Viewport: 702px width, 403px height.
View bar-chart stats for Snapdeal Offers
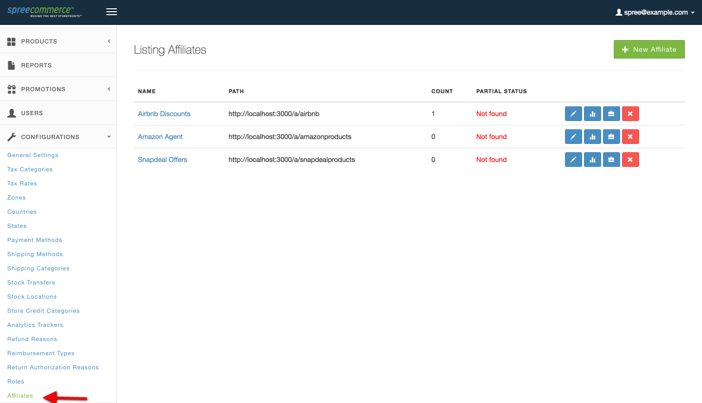click(592, 160)
